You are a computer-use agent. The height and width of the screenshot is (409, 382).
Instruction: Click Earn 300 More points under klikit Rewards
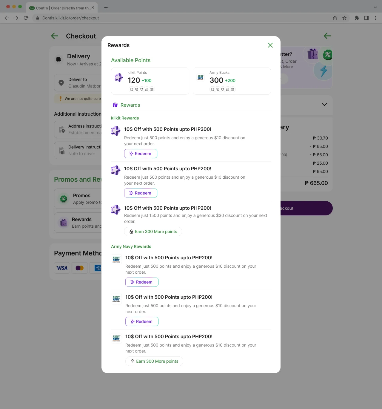[153, 232]
